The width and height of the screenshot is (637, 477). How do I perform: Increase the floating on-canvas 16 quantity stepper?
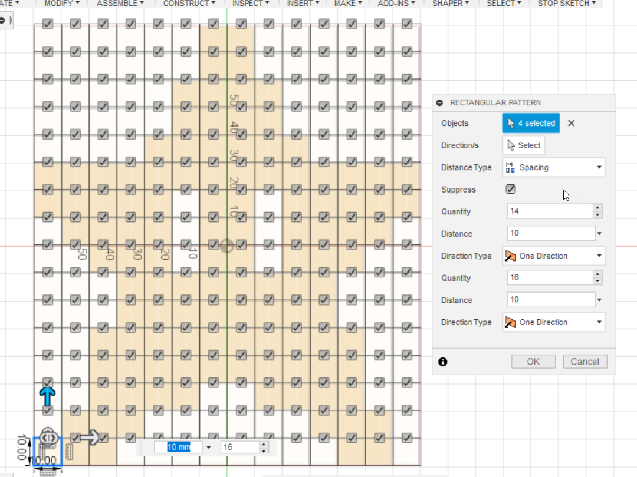point(264,444)
